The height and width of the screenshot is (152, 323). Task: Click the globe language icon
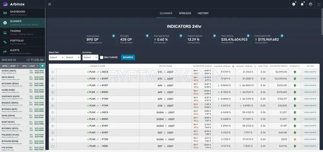[311, 4]
